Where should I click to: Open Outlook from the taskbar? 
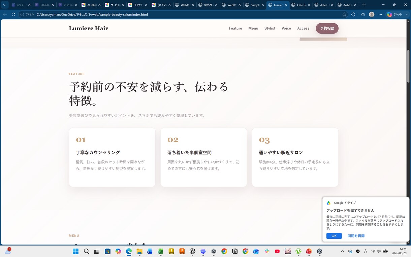tap(256, 251)
